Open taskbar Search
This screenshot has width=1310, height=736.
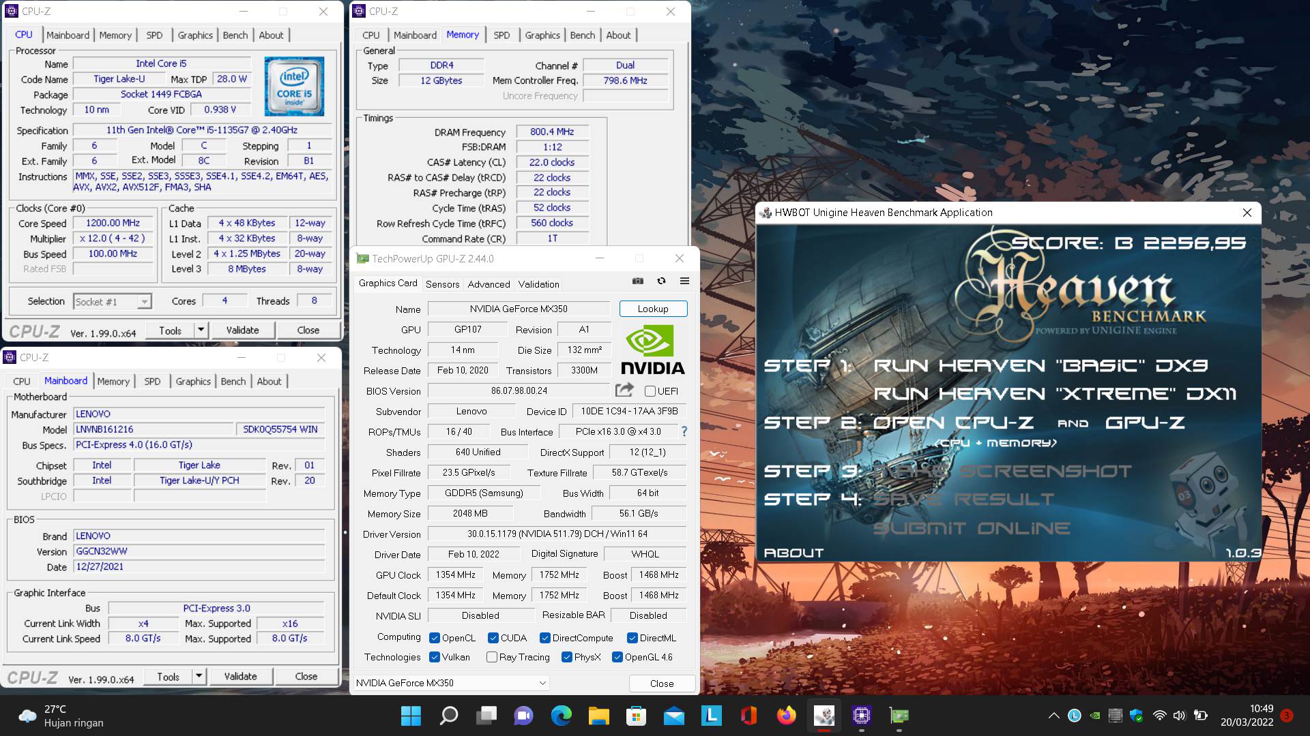(x=448, y=716)
